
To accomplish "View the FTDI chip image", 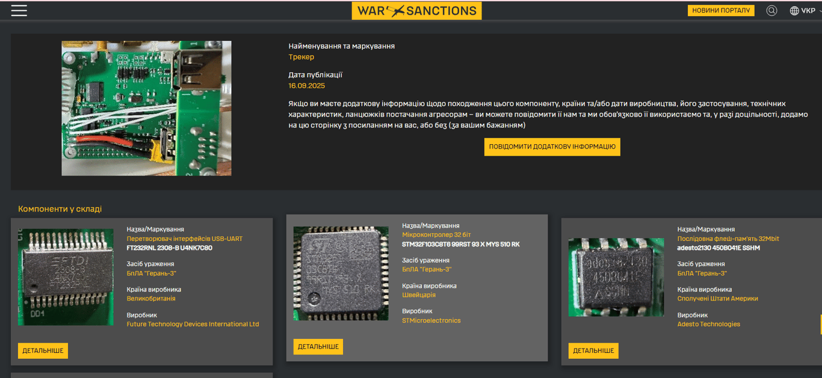I will click(x=66, y=277).
